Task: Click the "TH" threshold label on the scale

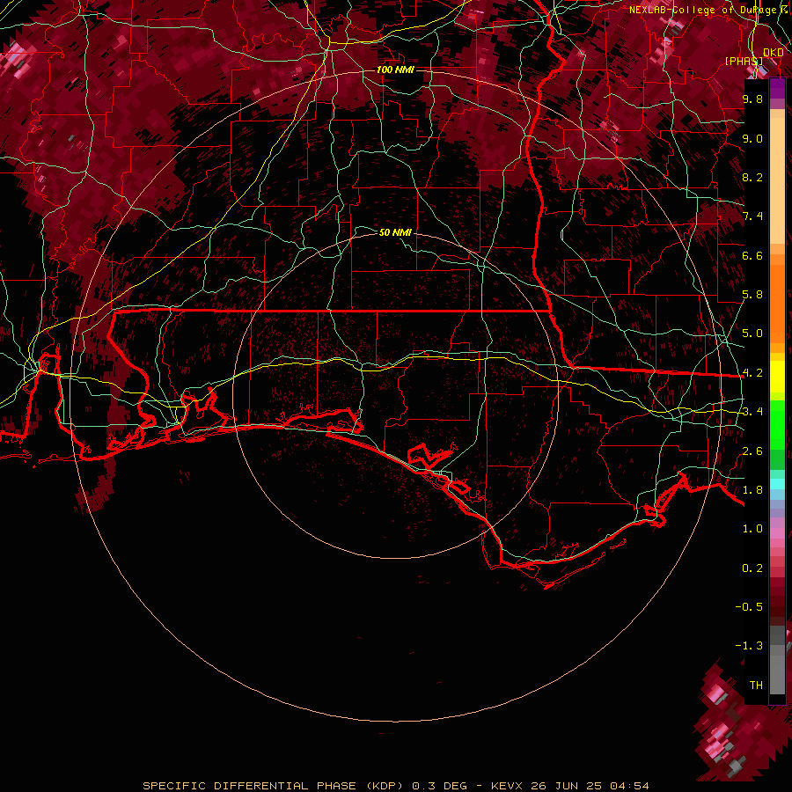Action: click(x=756, y=686)
